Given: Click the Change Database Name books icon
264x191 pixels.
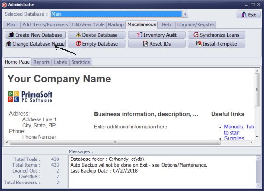Looking at the screenshot, I should coord(8,44).
